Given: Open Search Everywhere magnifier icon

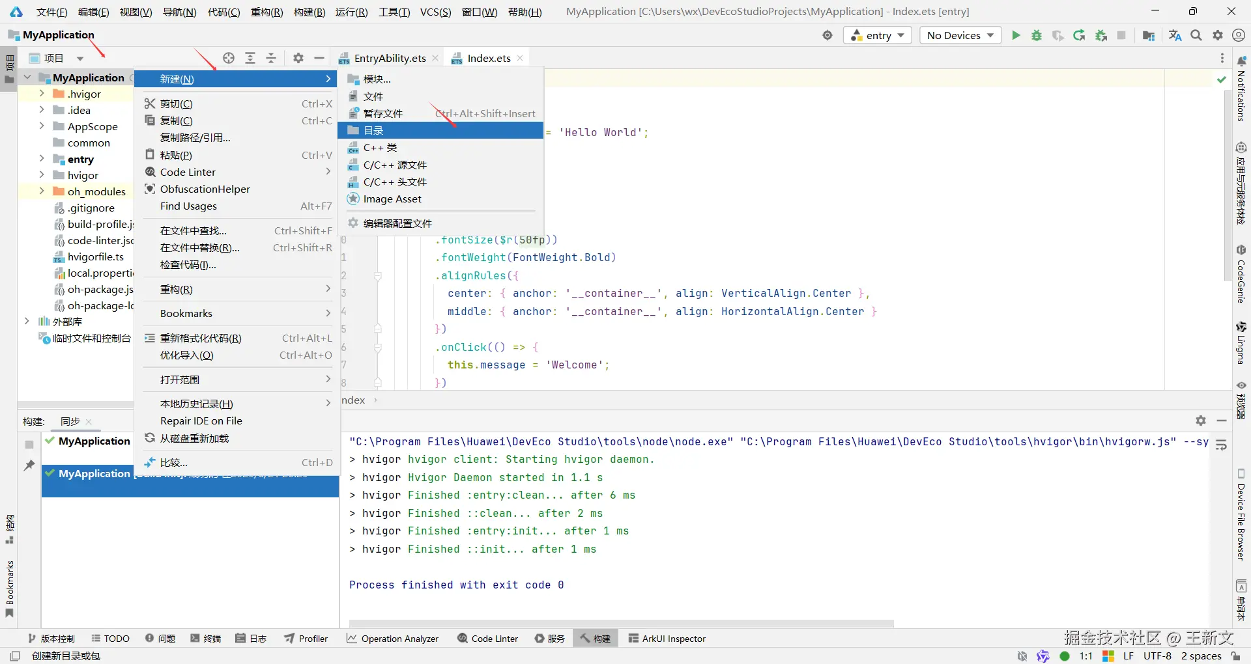Looking at the screenshot, I should click(1196, 35).
